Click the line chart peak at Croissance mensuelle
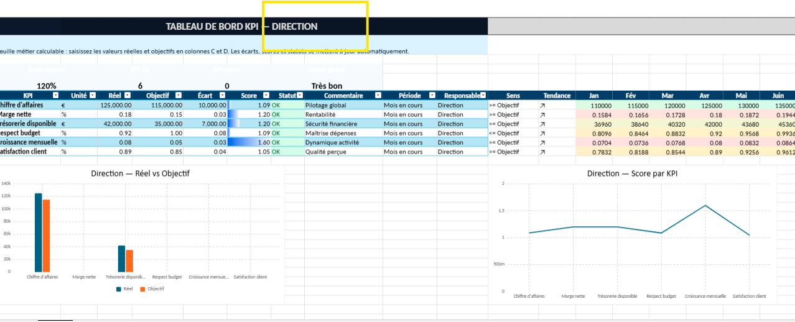Image resolution: width=795 pixels, height=322 pixels. pos(705,205)
